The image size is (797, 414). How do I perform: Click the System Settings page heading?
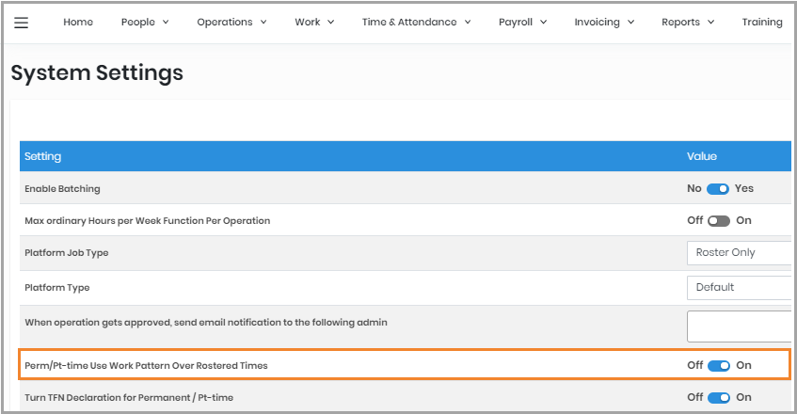coord(97,72)
